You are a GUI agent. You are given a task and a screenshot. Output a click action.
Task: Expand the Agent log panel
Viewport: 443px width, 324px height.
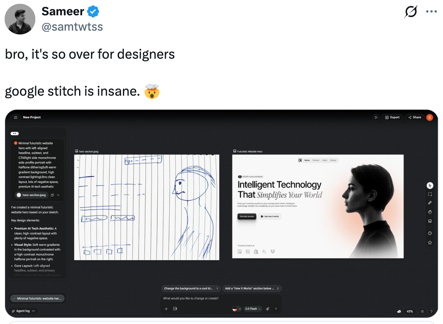tap(24, 311)
